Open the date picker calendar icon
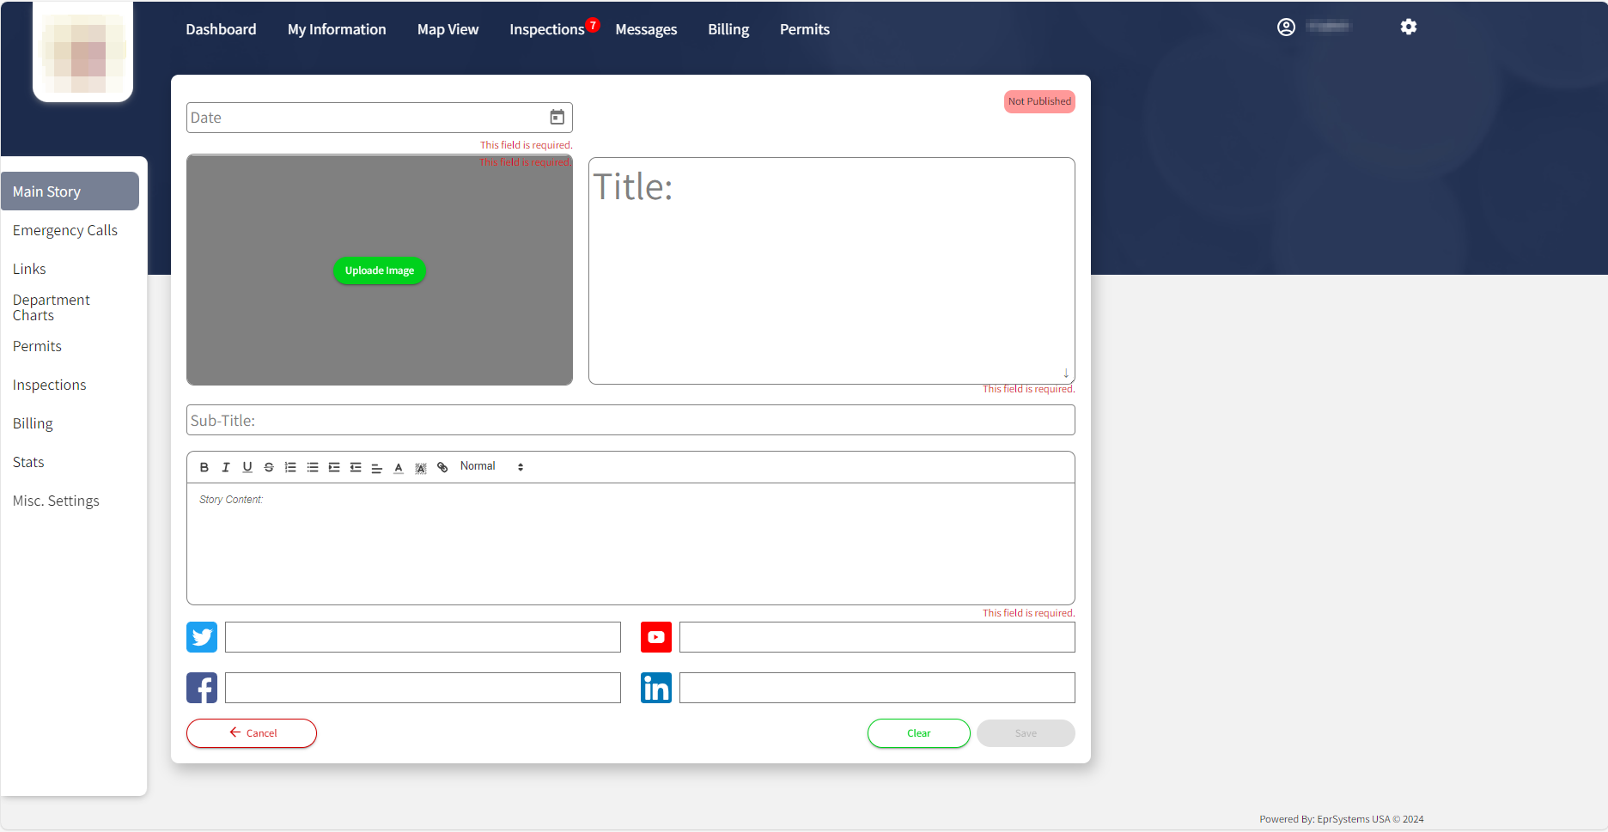 [557, 118]
